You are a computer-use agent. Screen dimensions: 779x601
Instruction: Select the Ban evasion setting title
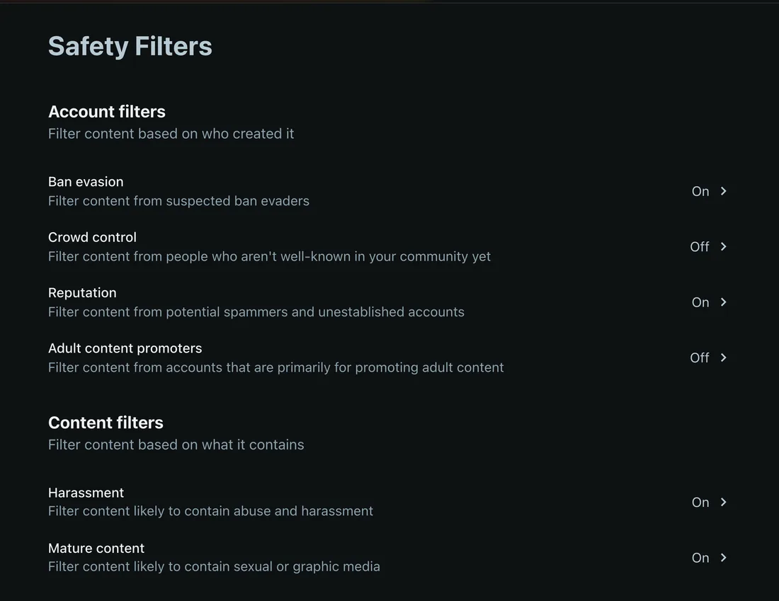(86, 182)
